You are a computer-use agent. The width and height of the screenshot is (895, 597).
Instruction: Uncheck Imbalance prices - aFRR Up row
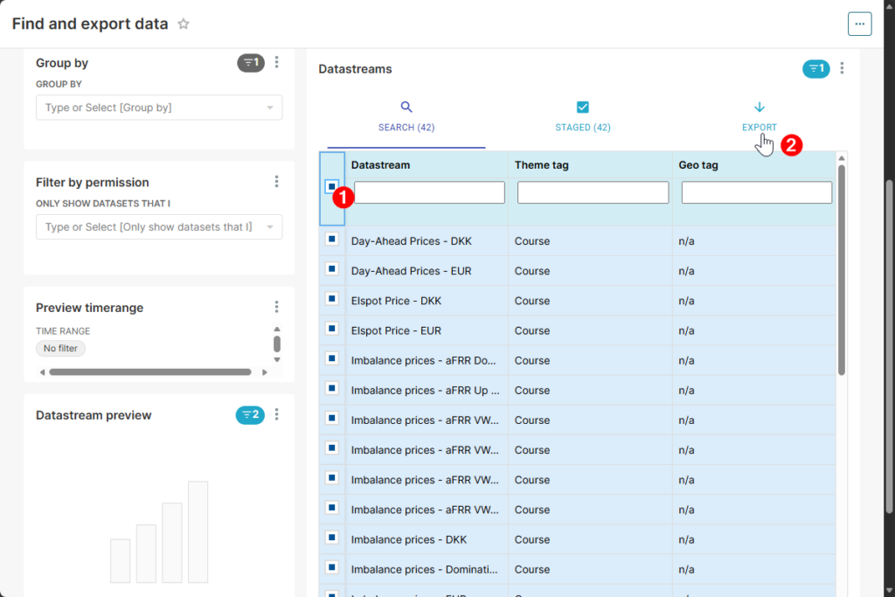(331, 388)
